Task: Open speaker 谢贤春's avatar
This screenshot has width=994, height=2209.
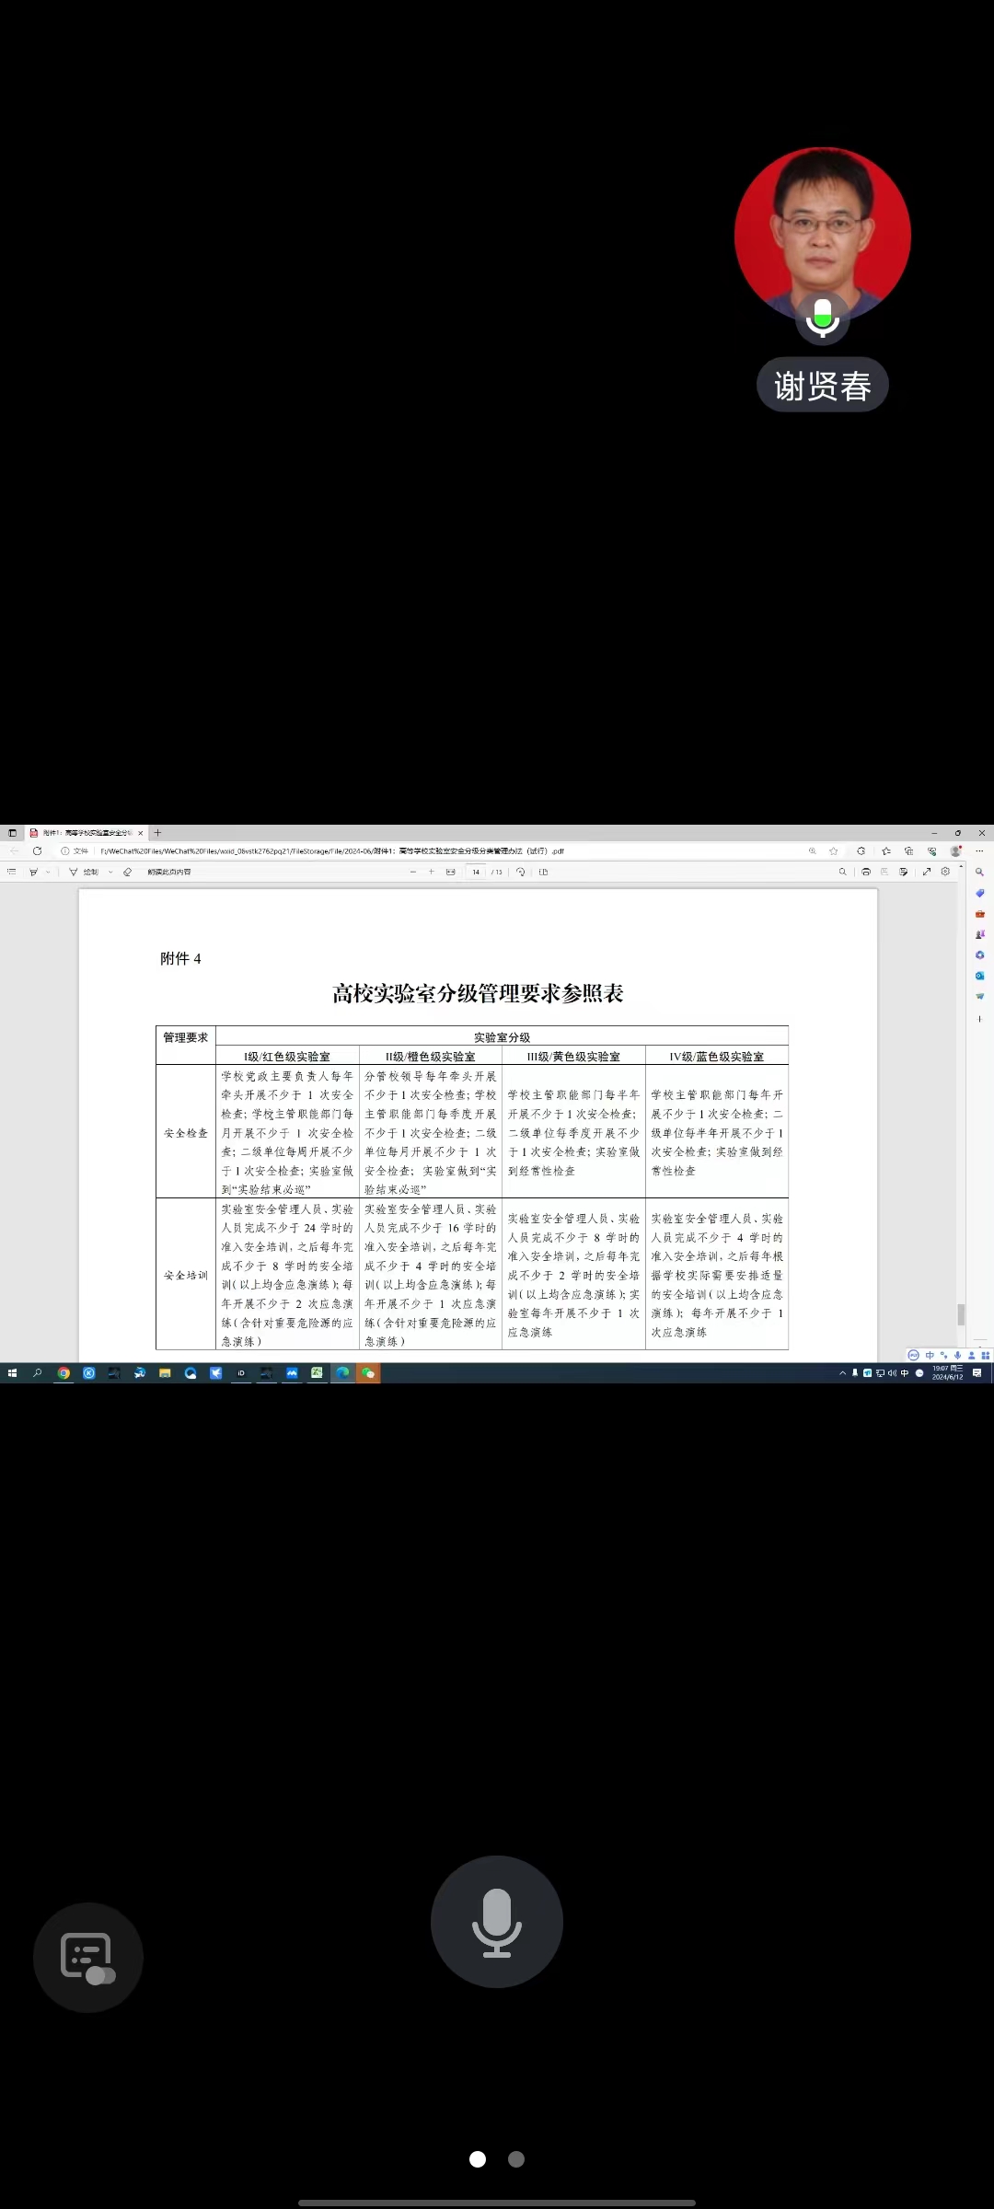Action: click(822, 235)
